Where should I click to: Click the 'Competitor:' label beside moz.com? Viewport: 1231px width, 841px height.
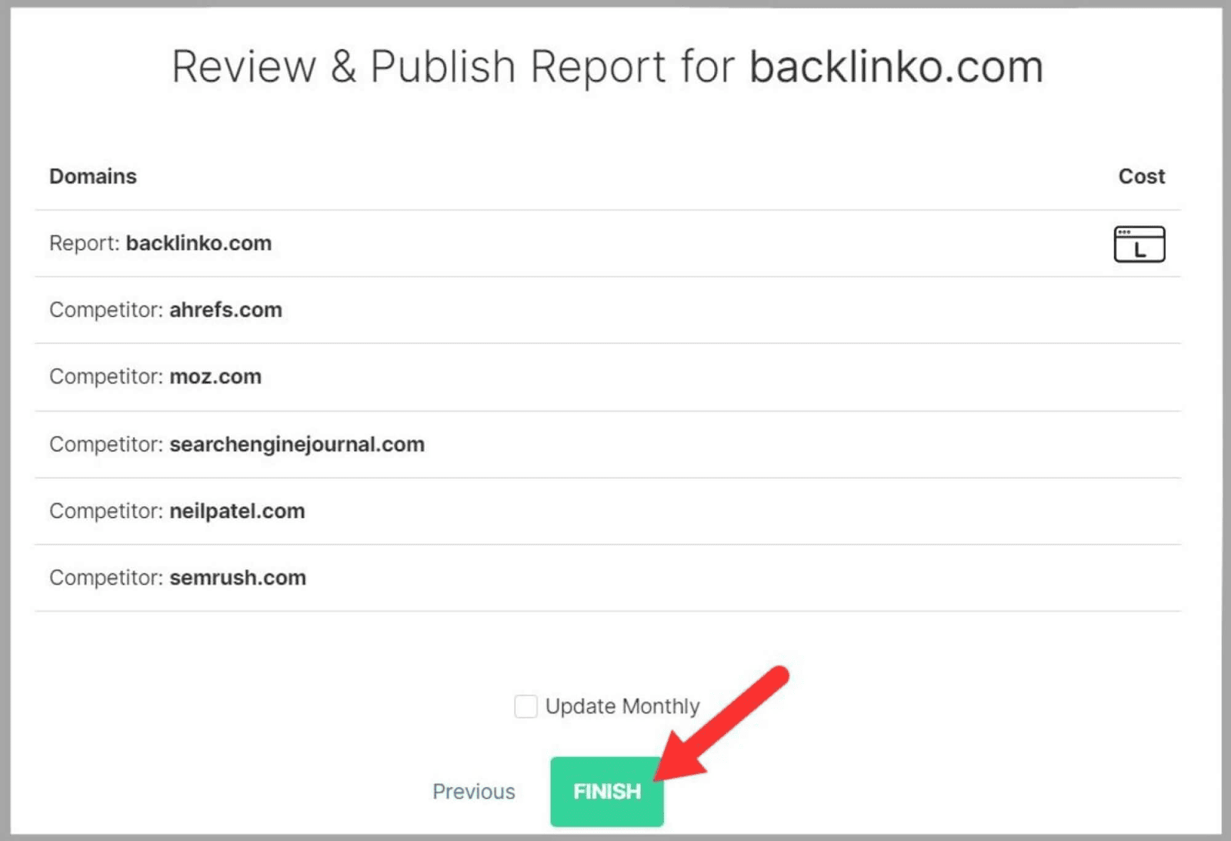click(106, 377)
